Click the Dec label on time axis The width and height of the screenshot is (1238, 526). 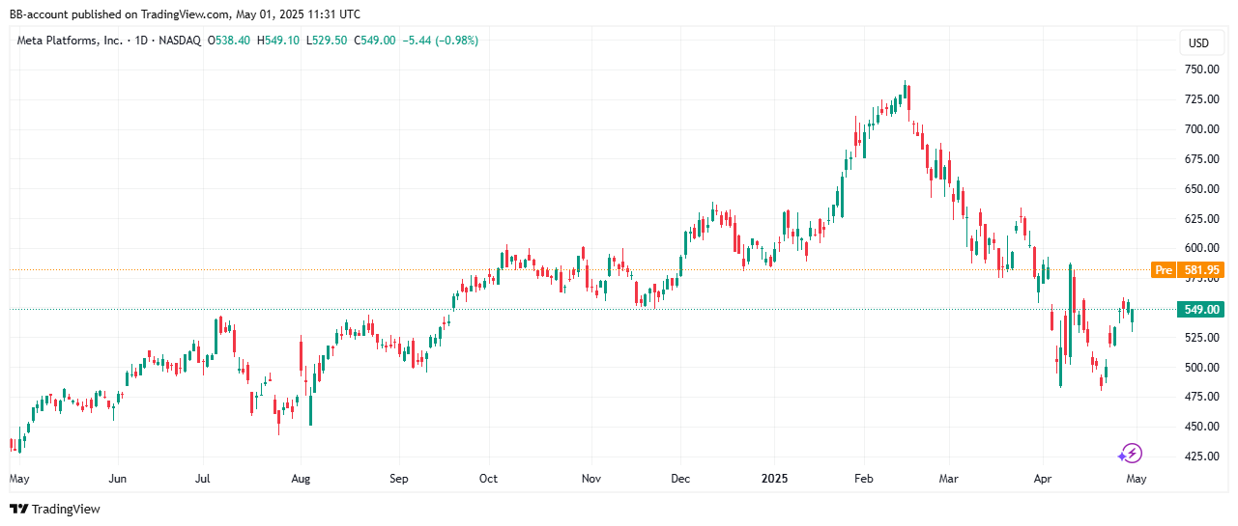(680, 478)
